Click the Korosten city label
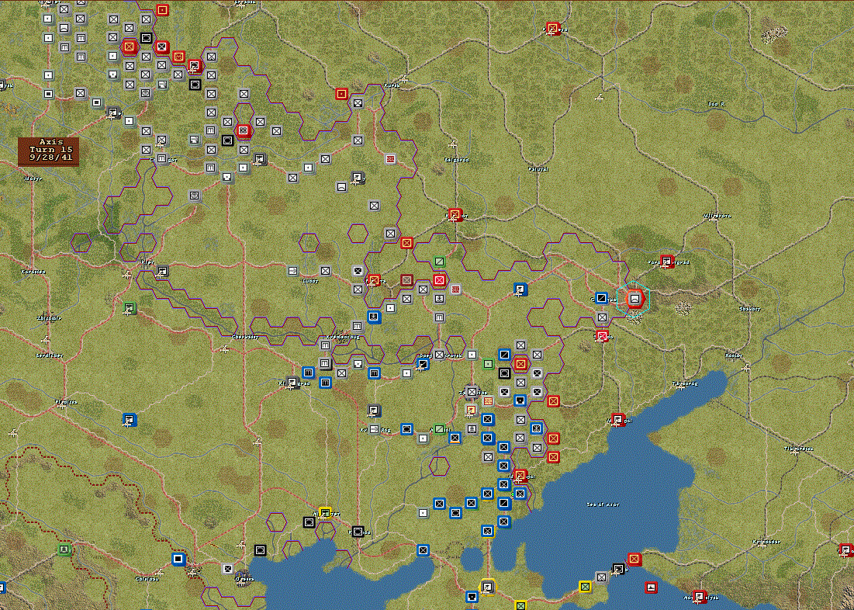 click(x=33, y=272)
